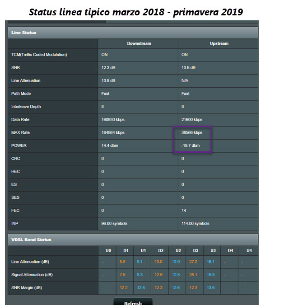
Task: Click the Interleave Depth row label
Action: (x=26, y=107)
